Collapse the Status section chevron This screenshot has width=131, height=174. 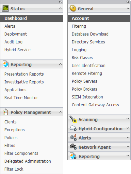pos(60,8)
